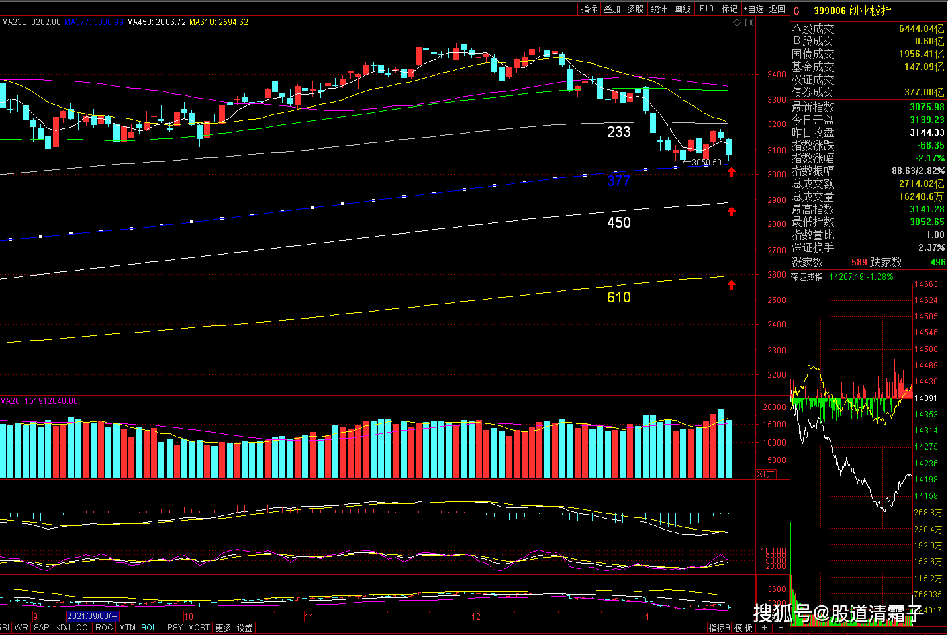Expand the 更多 more indicators list
948x635 pixels.
click(x=223, y=628)
